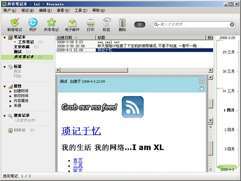Click inside the text search field
Viewport: 241px width, 181px height.
194,25
